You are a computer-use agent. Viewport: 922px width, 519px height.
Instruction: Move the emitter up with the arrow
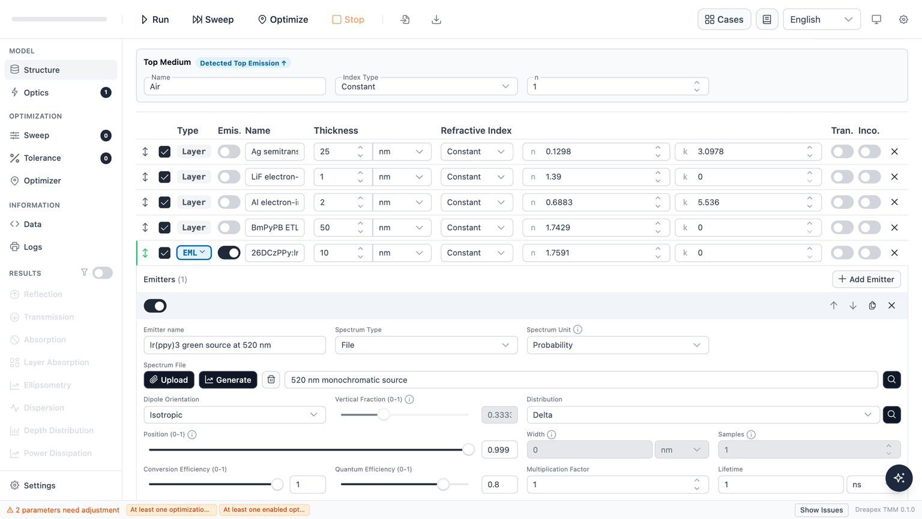click(834, 306)
